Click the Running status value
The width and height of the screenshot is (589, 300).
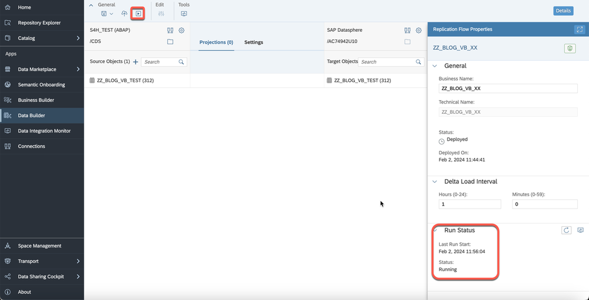[x=447, y=269]
